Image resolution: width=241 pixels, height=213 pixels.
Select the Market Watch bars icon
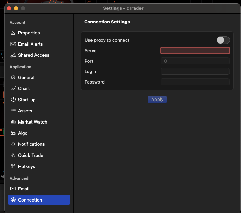[13, 122]
